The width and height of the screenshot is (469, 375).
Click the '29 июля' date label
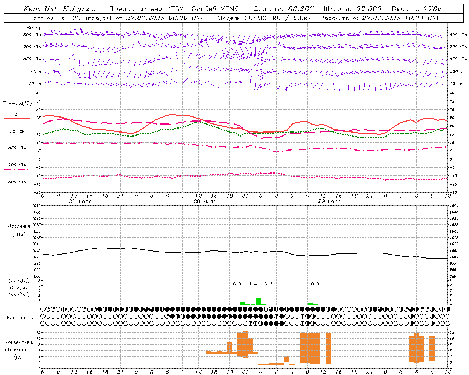tap(329, 201)
